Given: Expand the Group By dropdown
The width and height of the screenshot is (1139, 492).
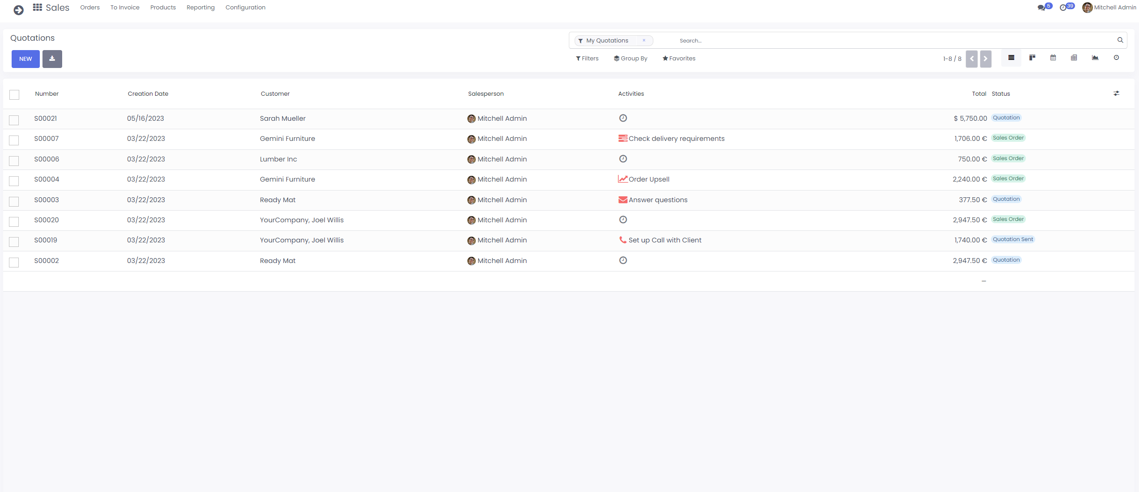Looking at the screenshot, I should click(631, 59).
